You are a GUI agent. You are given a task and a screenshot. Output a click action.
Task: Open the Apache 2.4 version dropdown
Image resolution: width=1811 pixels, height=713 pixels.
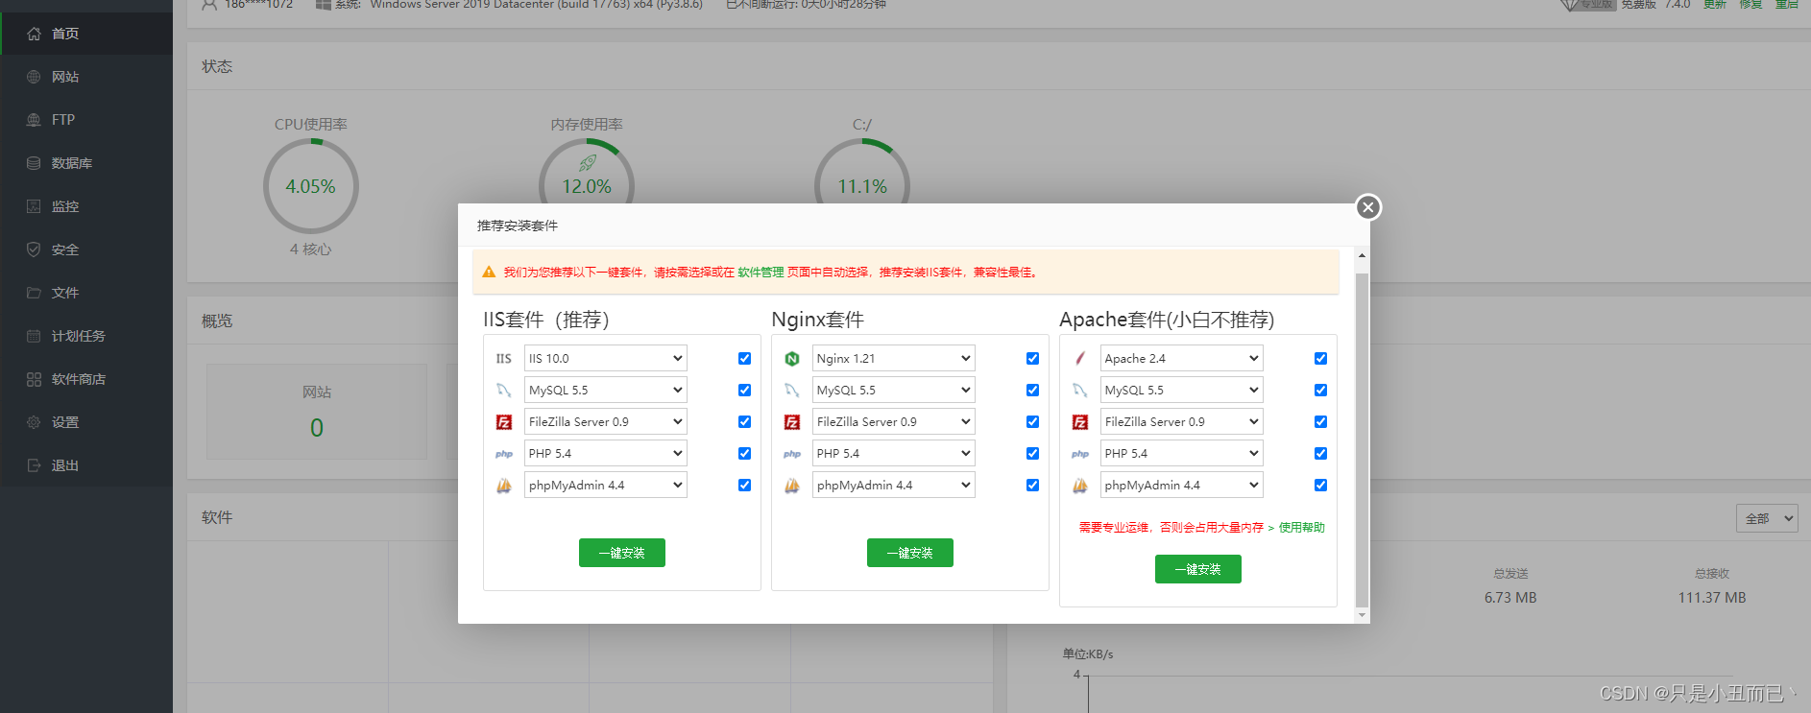pyautogui.click(x=1182, y=359)
